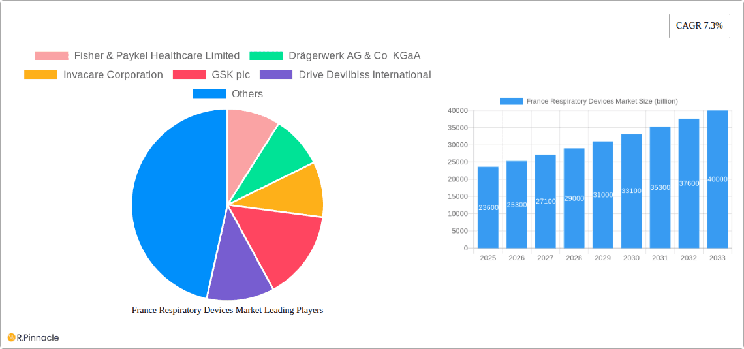The height and width of the screenshot is (349, 744).
Task: Click the GSK plc red legend swatch
Action: [x=189, y=75]
